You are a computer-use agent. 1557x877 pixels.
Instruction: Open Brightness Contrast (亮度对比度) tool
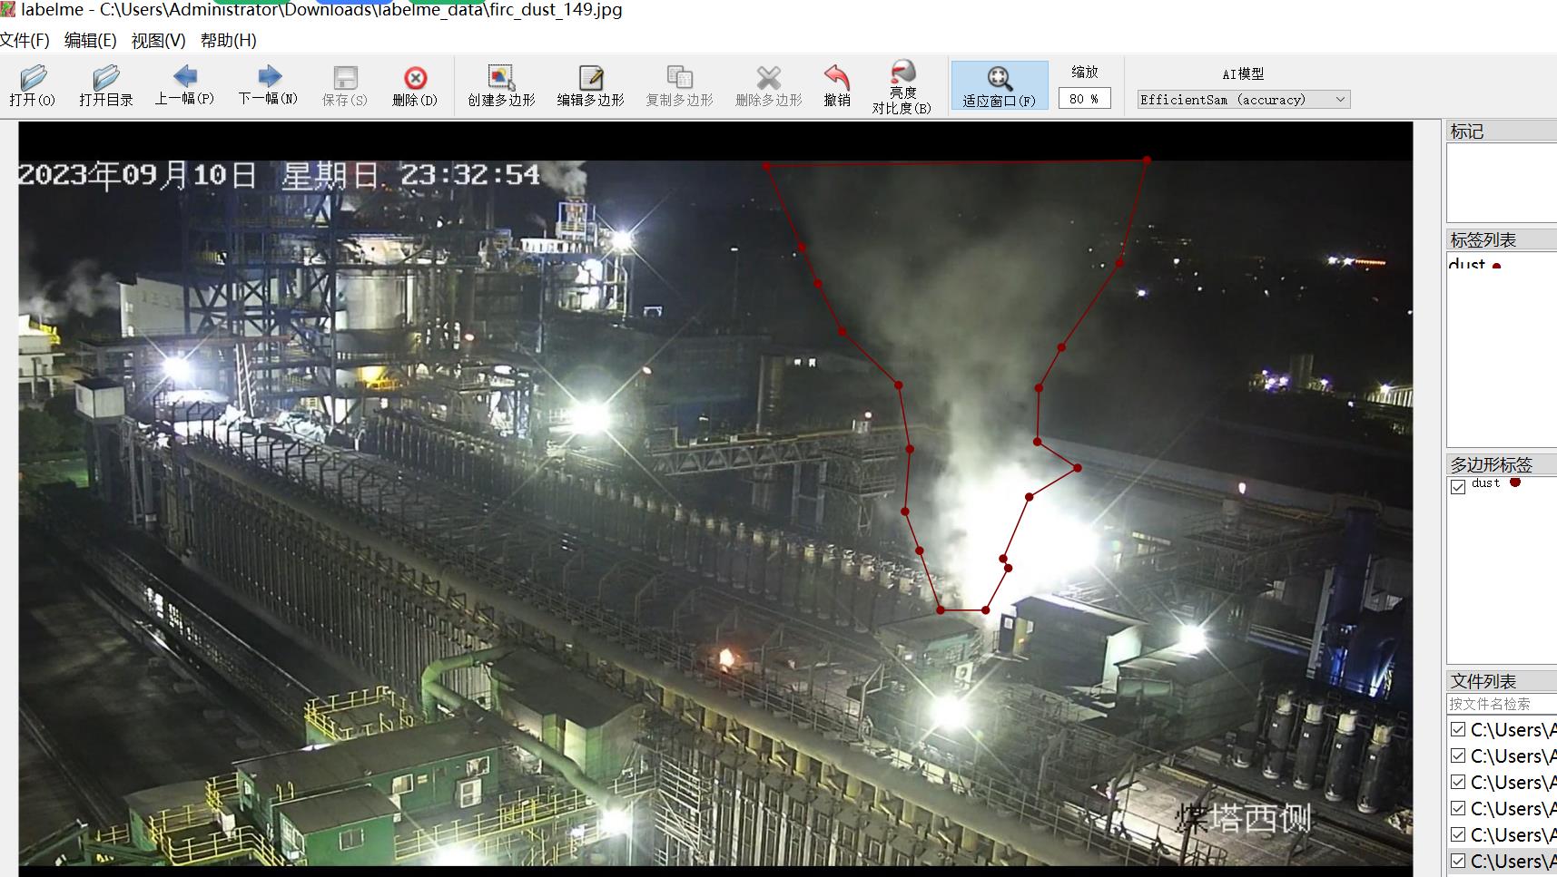click(902, 85)
